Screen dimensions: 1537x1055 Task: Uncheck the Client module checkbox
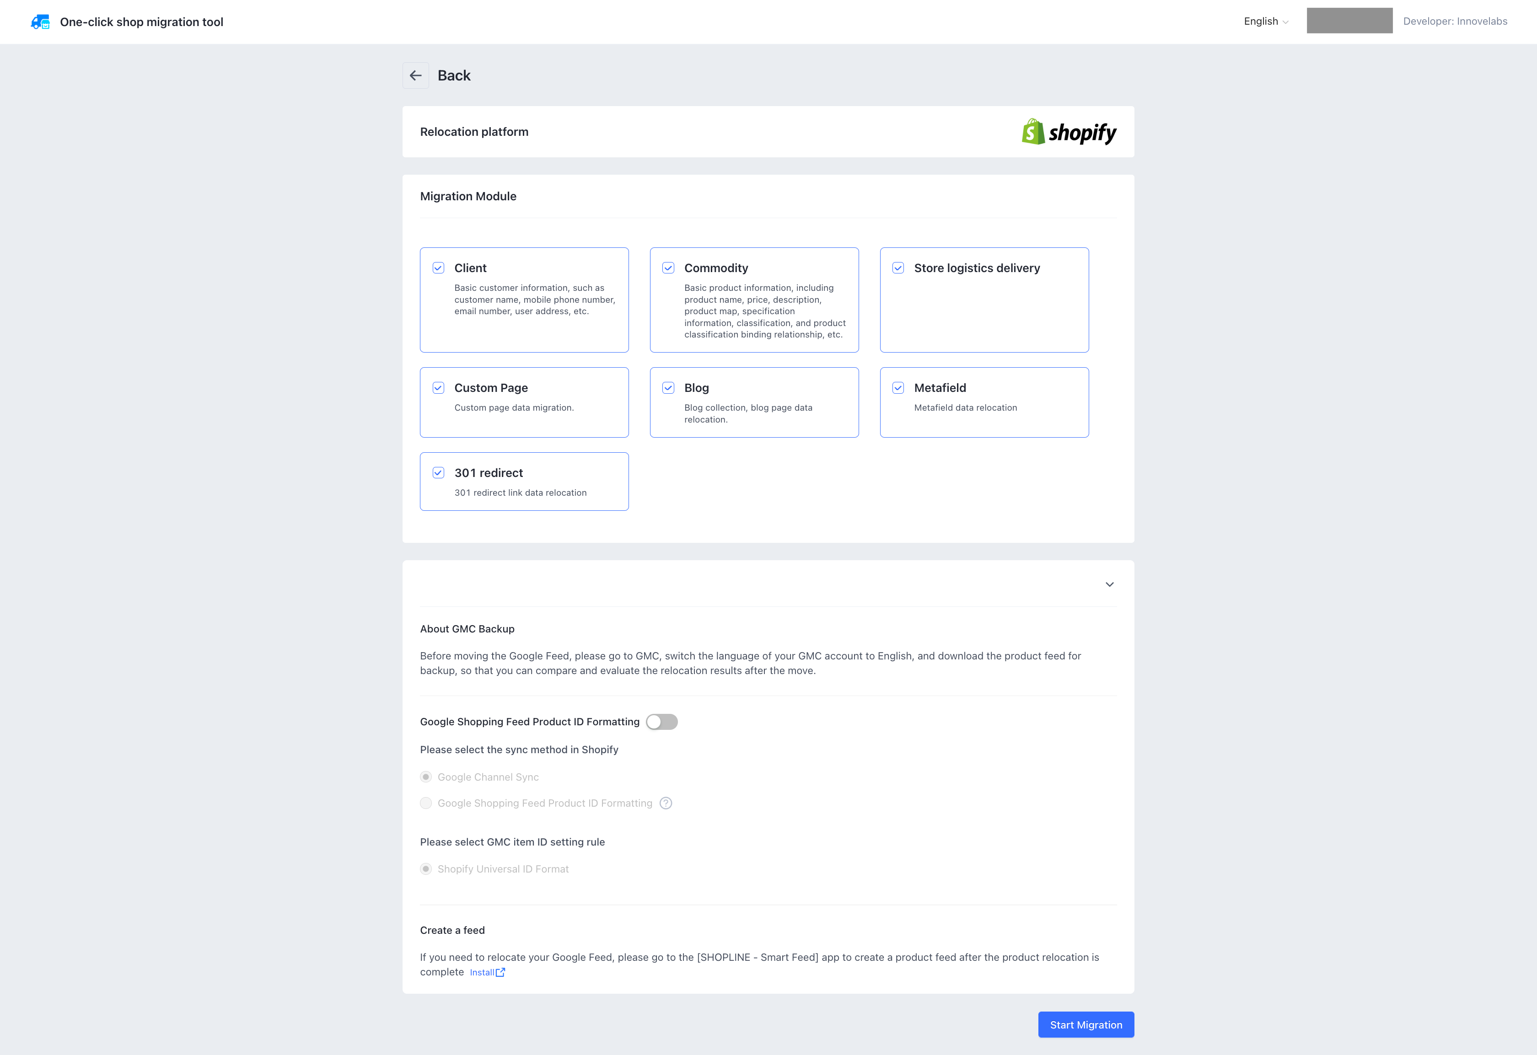click(439, 268)
